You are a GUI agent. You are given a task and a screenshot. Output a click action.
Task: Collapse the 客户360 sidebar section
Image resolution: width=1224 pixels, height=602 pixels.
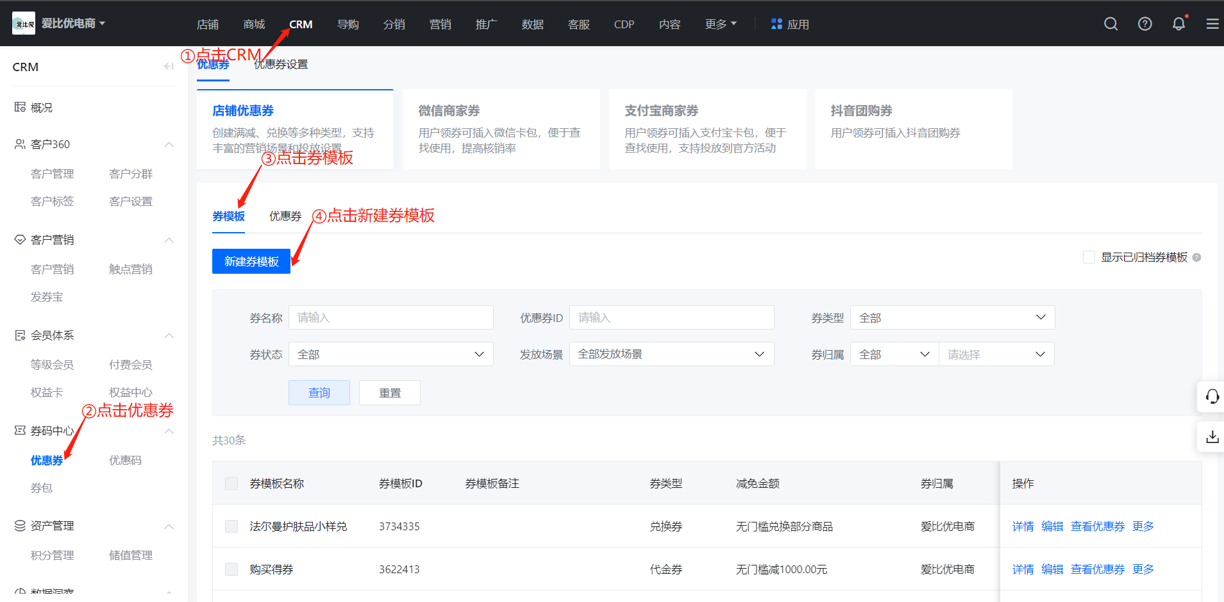[x=169, y=144]
